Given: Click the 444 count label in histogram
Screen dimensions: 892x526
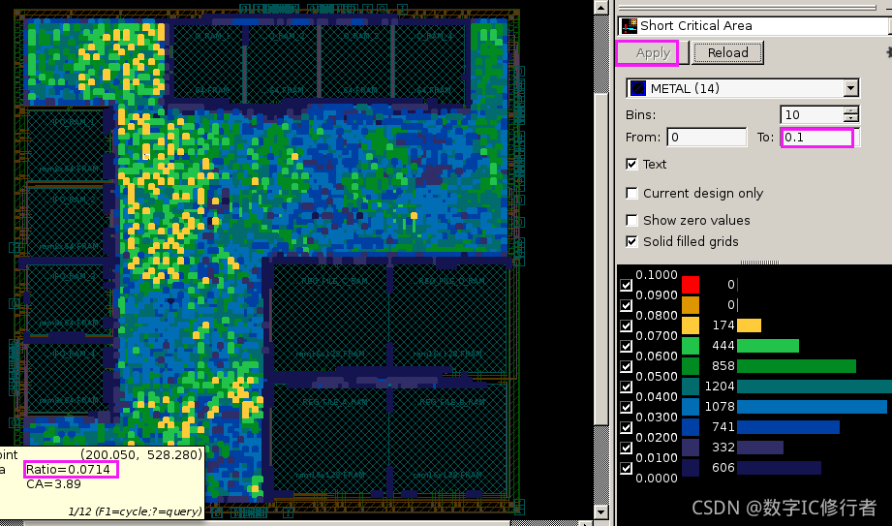Looking at the screenshot, I should [723, 346].
